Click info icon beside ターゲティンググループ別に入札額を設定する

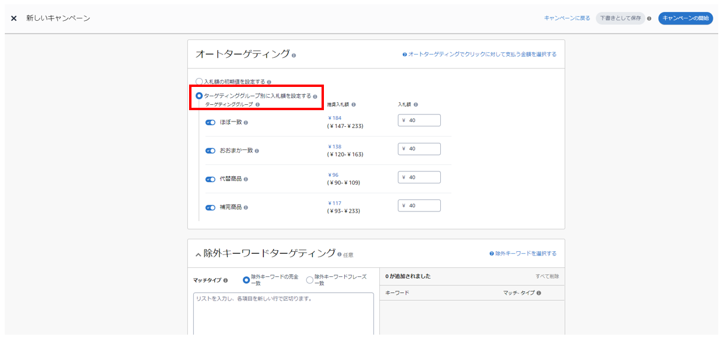click(315, 96)
